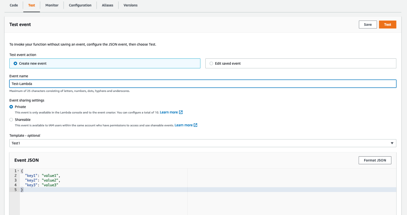Open the Configuration tab
The height and width of the screenshot is (215, 407).
click(80, 5)
